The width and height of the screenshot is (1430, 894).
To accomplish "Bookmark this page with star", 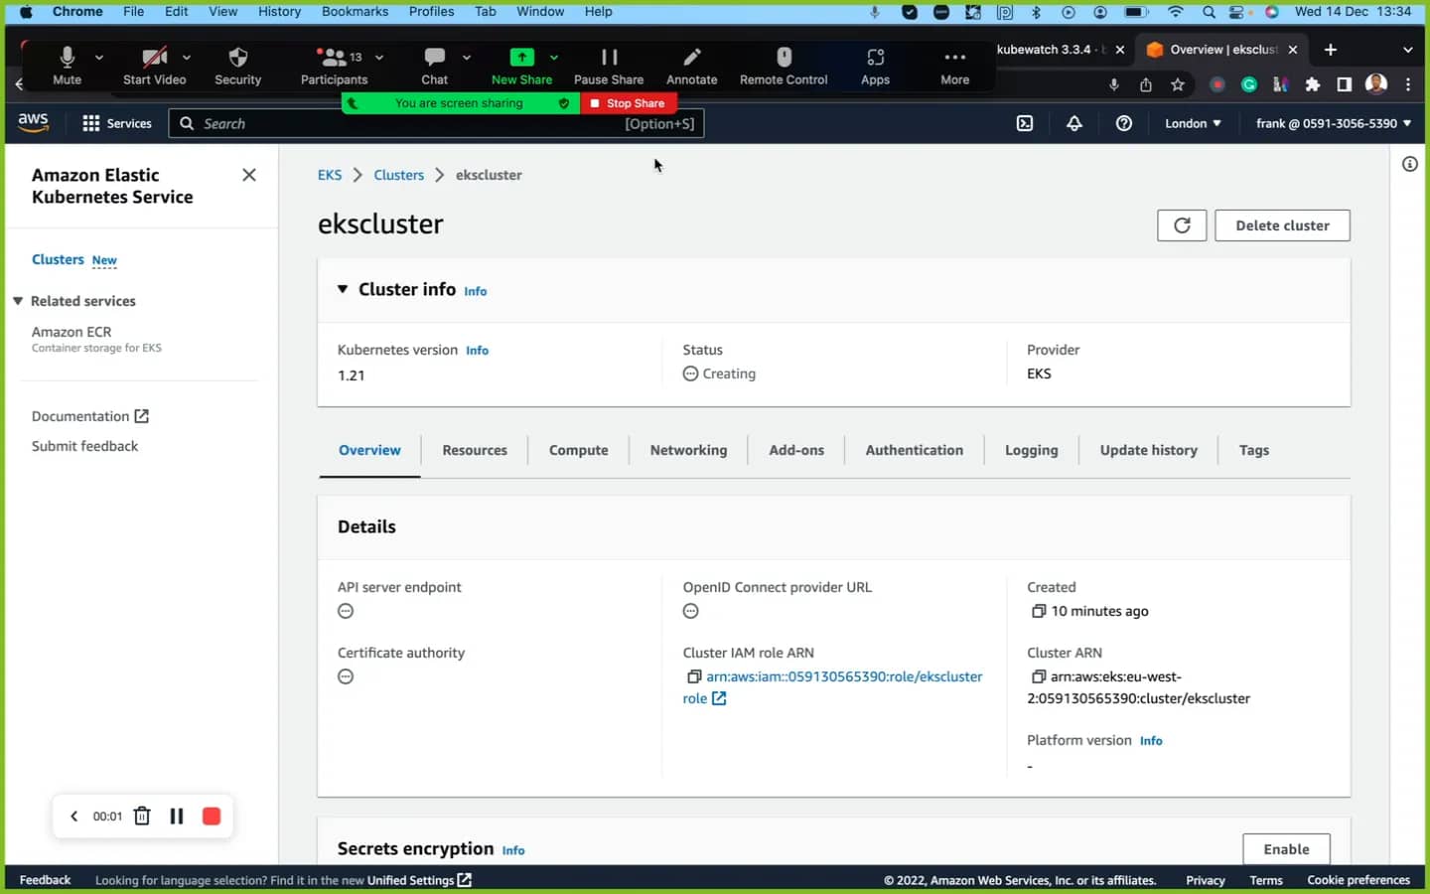I will coord(1178,85).
